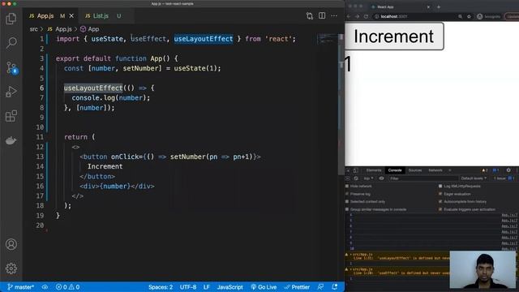Go back in the browser window
Screen dimensions: 519x292
click(x=349, y=16)
